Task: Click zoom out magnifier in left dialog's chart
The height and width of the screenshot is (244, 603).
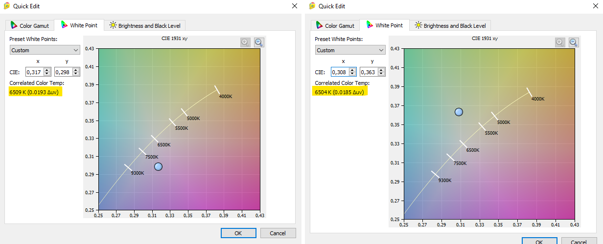Action: pyautogui.click(x=259, y=42)
